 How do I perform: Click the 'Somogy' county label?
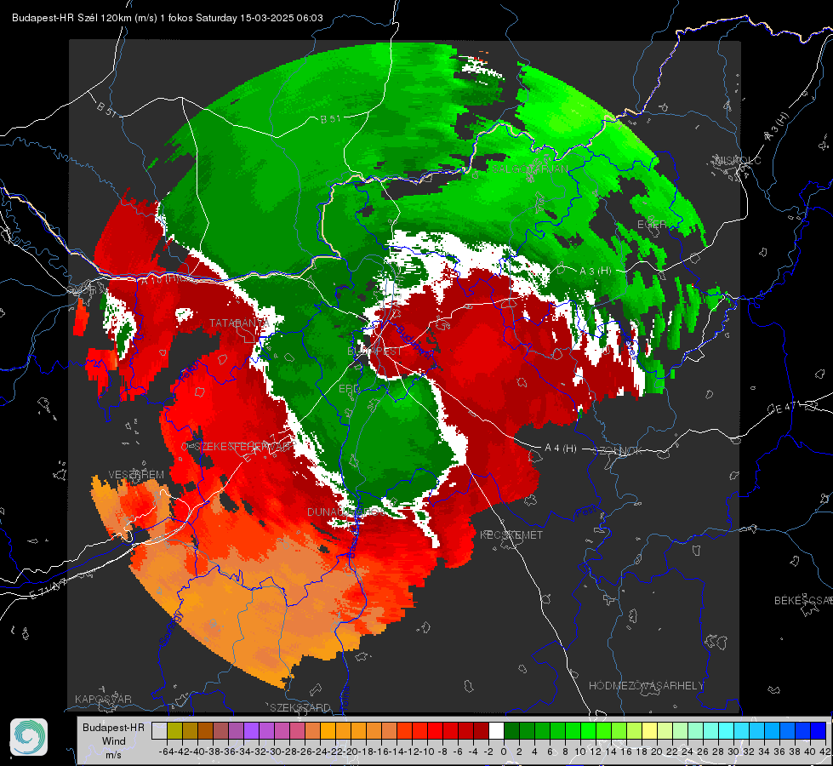(170, 628)
